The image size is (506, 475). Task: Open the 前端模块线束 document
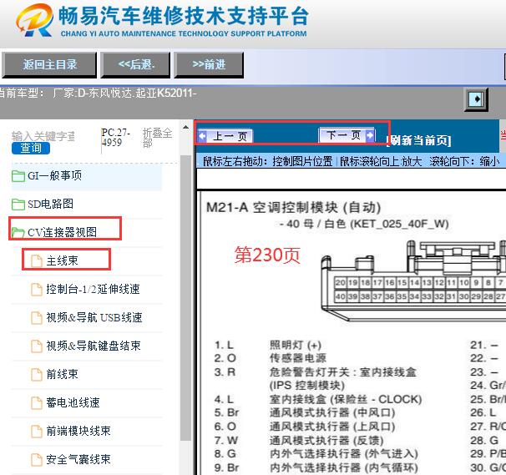(x=78, y=431)
